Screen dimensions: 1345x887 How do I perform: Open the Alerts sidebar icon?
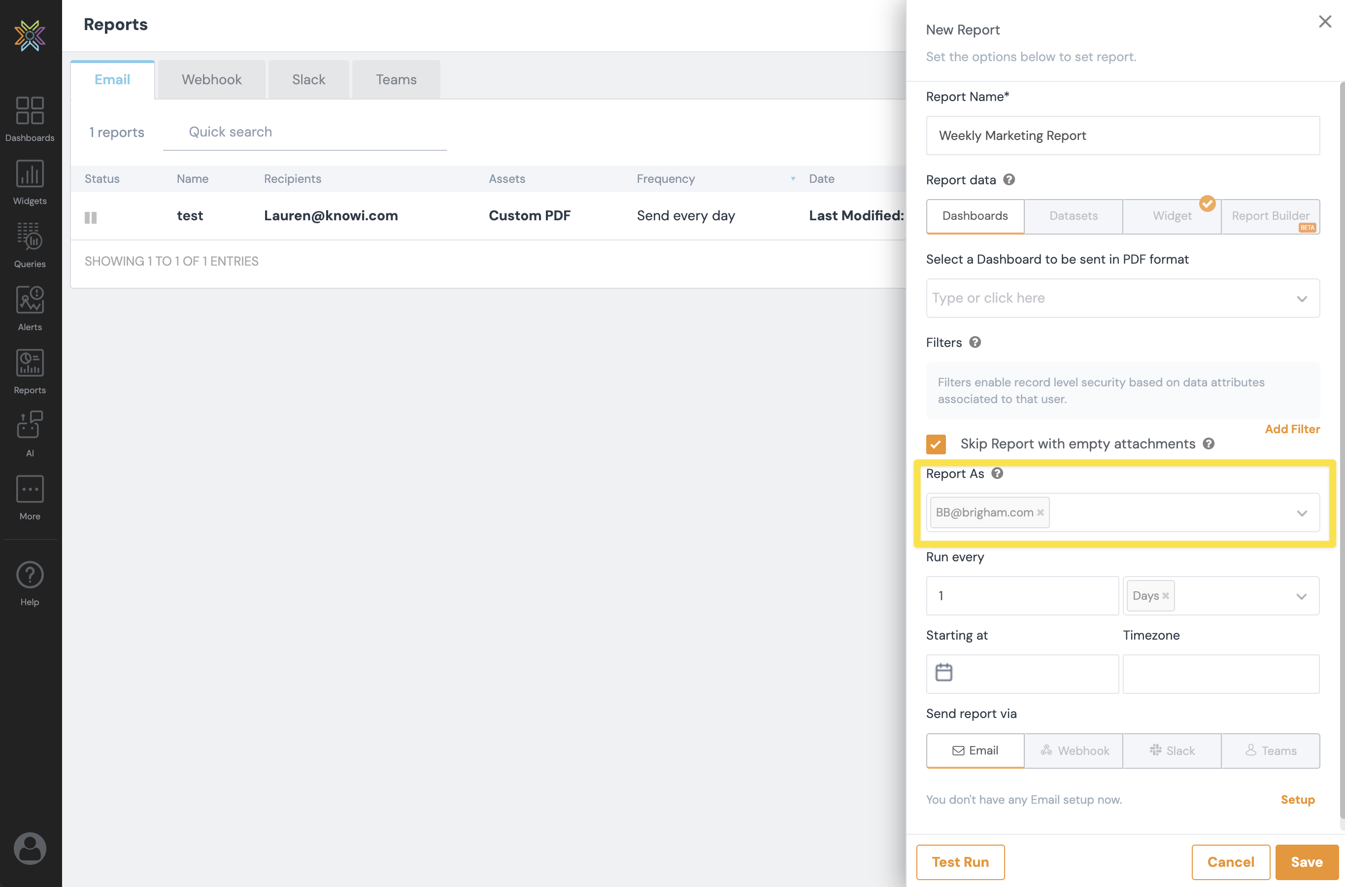tap(30, 300)
